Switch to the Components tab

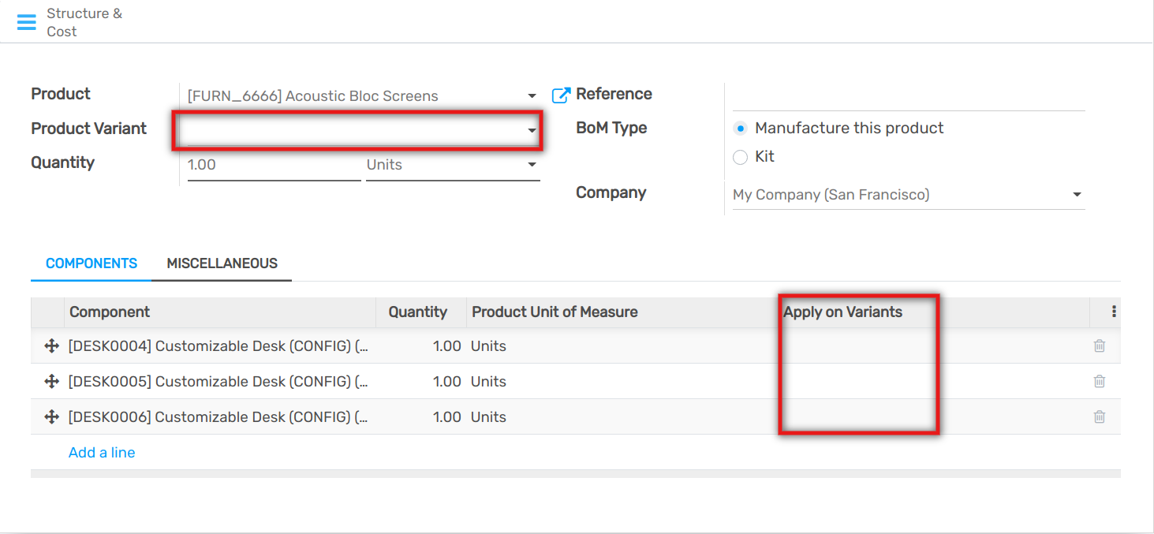coord(91,263)
